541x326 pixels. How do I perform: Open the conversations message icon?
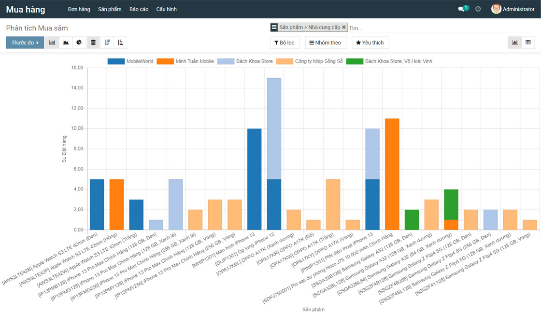461,9
